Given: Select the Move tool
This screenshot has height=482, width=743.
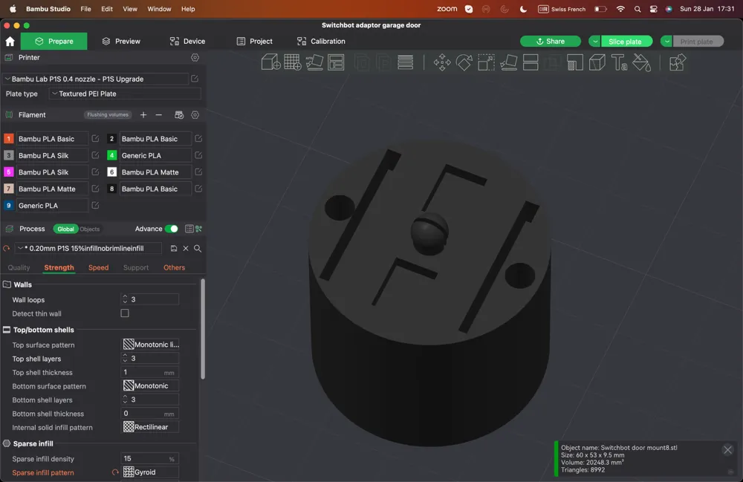Looking at the screenshot, I should [x=441, y=62].
